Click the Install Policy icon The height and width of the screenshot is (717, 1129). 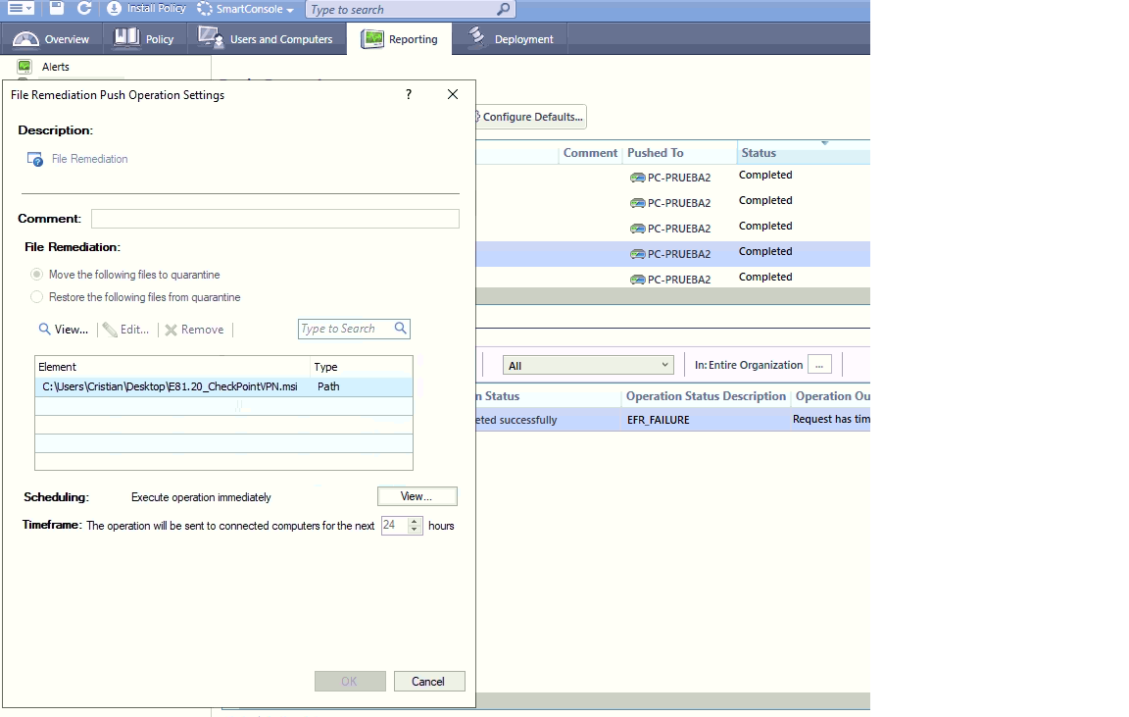click(115, 8)
